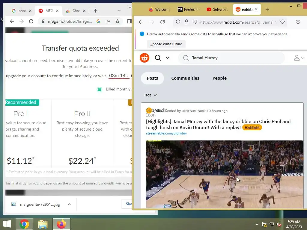Reload the MEGA page in Chrome
Screen dimensions: 307x230
point(31,21)
